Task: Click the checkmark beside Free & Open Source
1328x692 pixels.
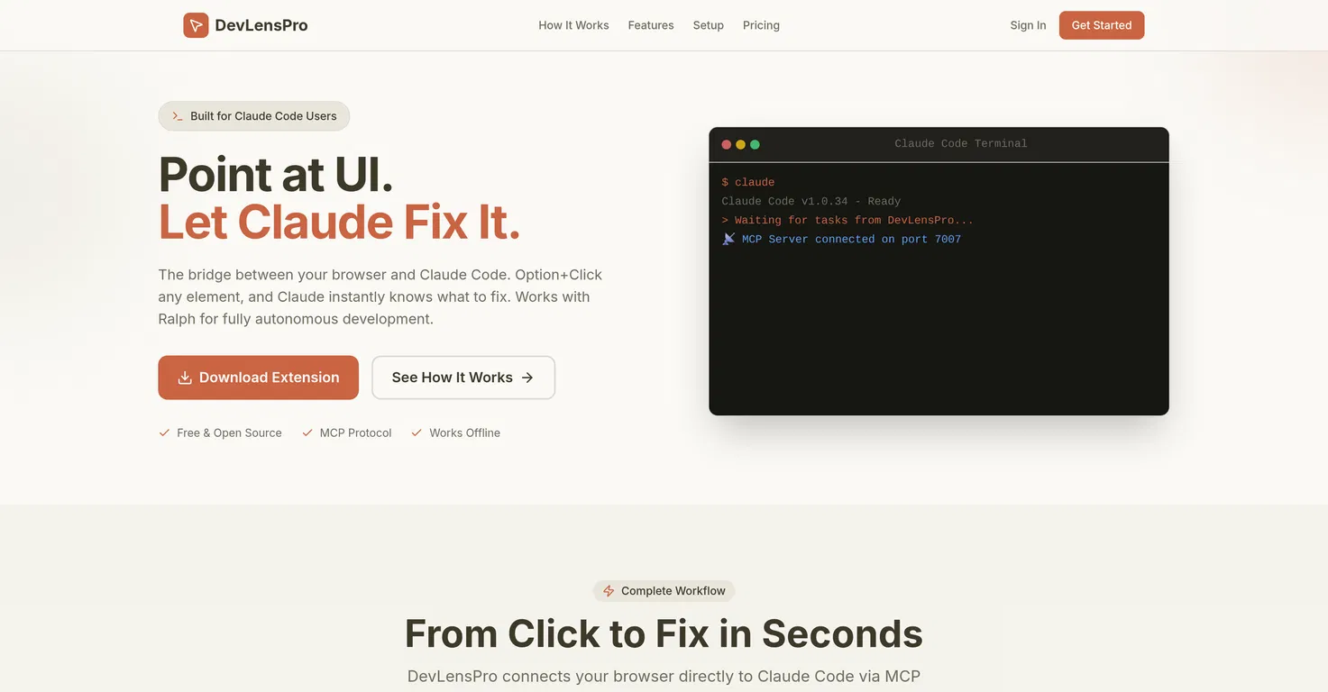Action: click(164, 432)
